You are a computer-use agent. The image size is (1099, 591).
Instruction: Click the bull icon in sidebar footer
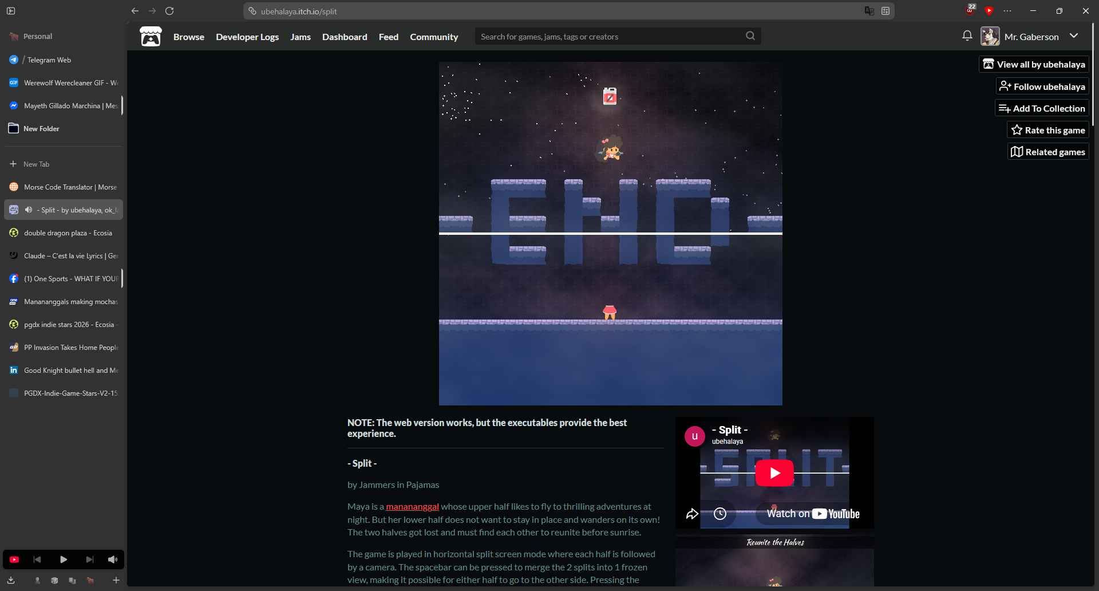tap(90, 580)
